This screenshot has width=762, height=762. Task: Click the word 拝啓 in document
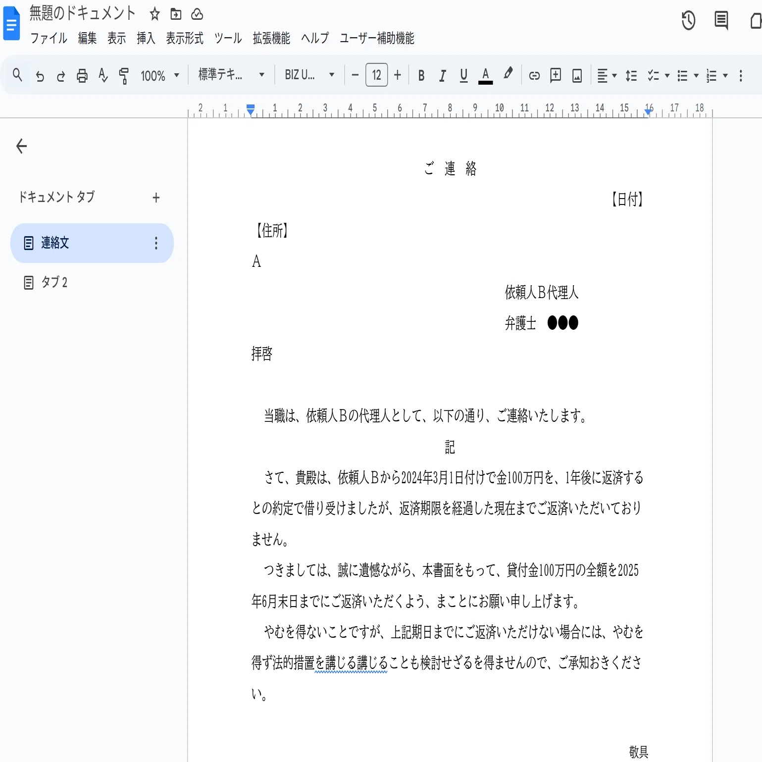262,354
